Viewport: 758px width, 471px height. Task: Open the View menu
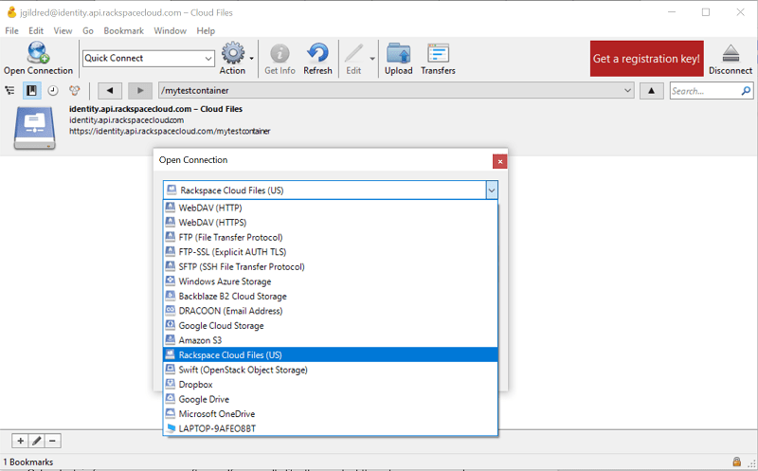[63, 30]
